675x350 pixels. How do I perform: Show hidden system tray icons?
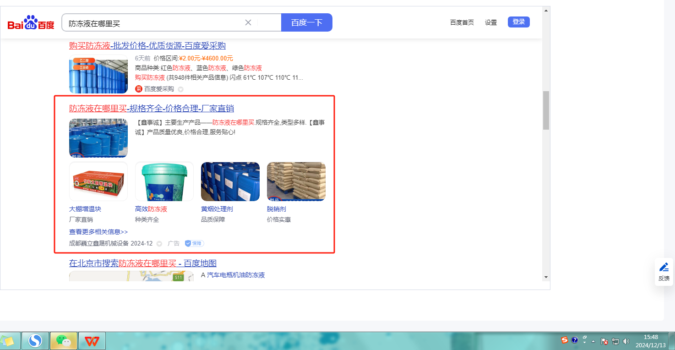tap(593, 341)
